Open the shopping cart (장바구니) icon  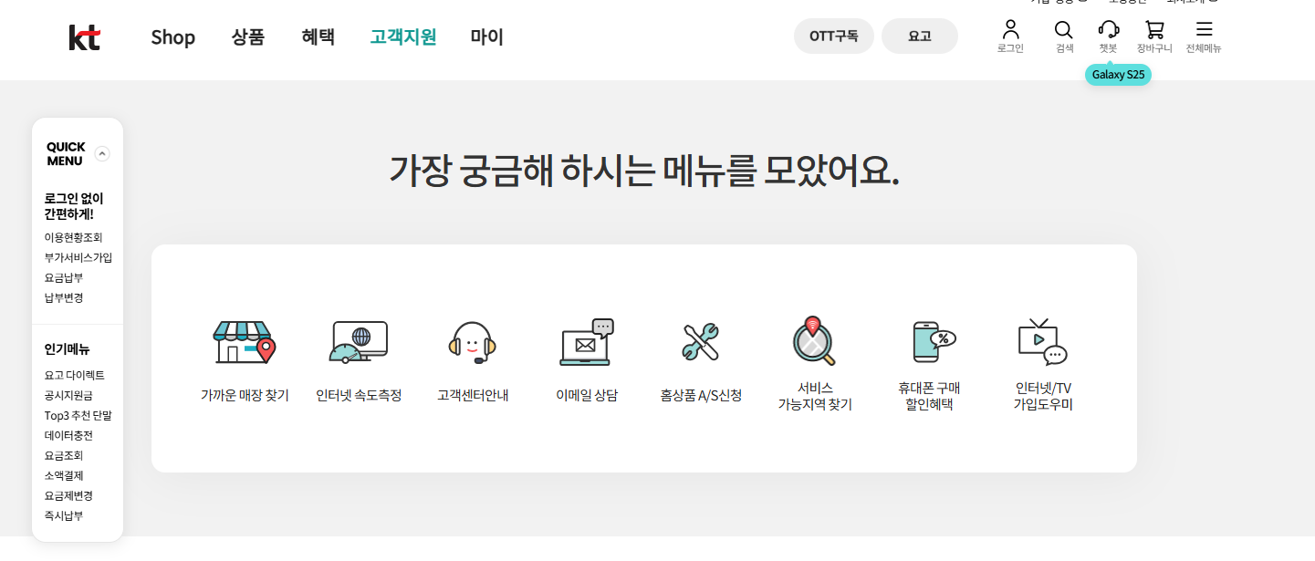coord(1154,29)
